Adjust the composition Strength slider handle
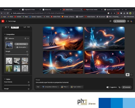The image size is (135, 108). 28,55
